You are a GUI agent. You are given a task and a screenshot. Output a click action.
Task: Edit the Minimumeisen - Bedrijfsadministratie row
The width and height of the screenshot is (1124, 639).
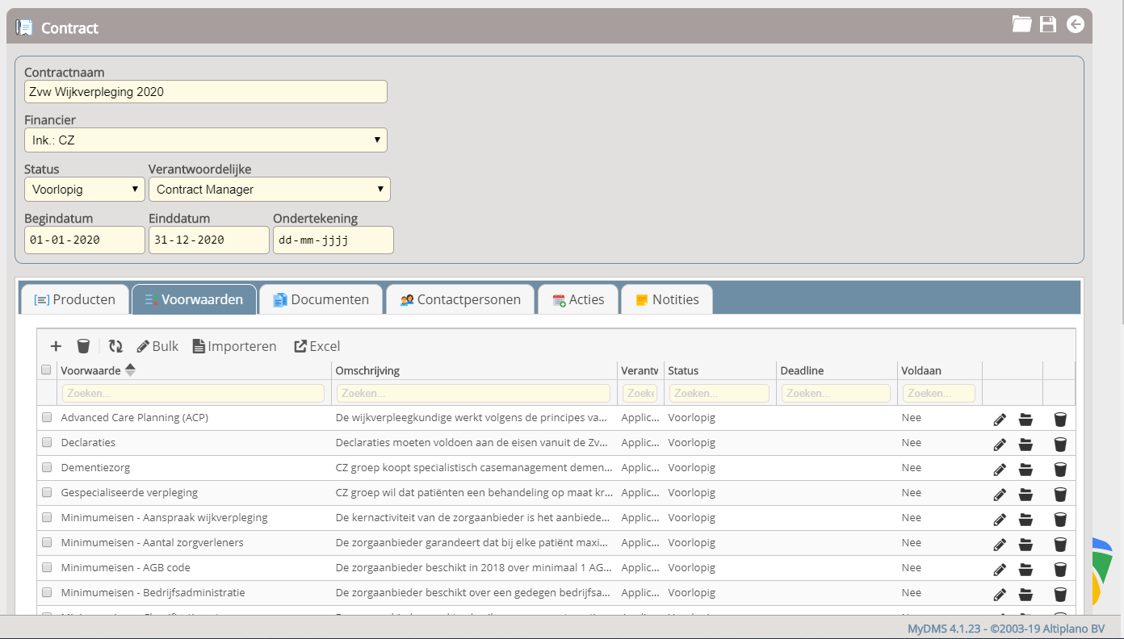1000,594
